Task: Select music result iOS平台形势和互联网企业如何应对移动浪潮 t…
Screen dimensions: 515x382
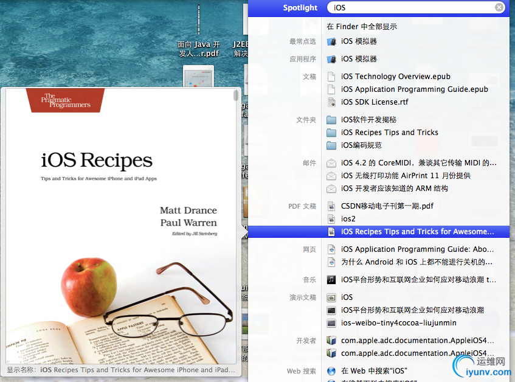Action: [418, 280]
